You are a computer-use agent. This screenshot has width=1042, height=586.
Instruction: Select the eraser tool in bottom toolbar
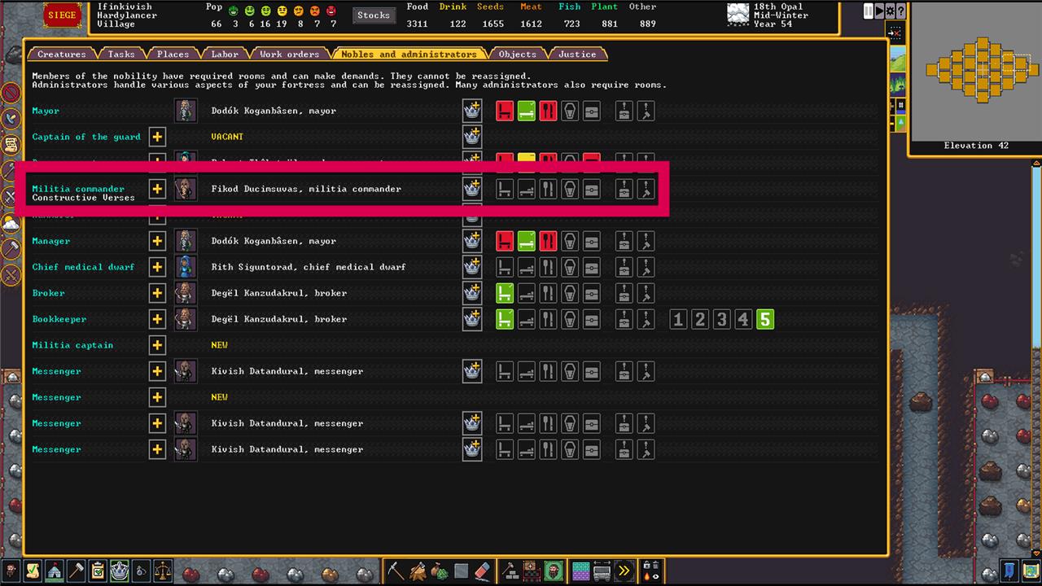[x=483, y=570]
